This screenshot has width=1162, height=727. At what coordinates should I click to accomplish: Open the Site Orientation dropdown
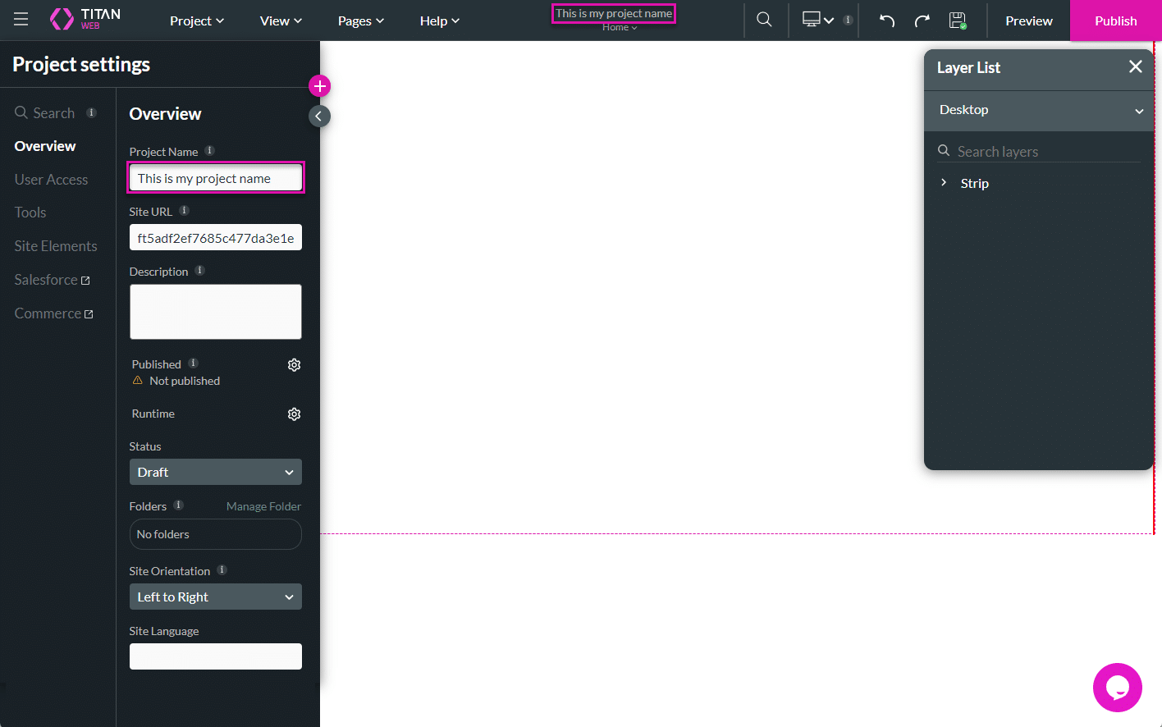(x=215, y=597)
